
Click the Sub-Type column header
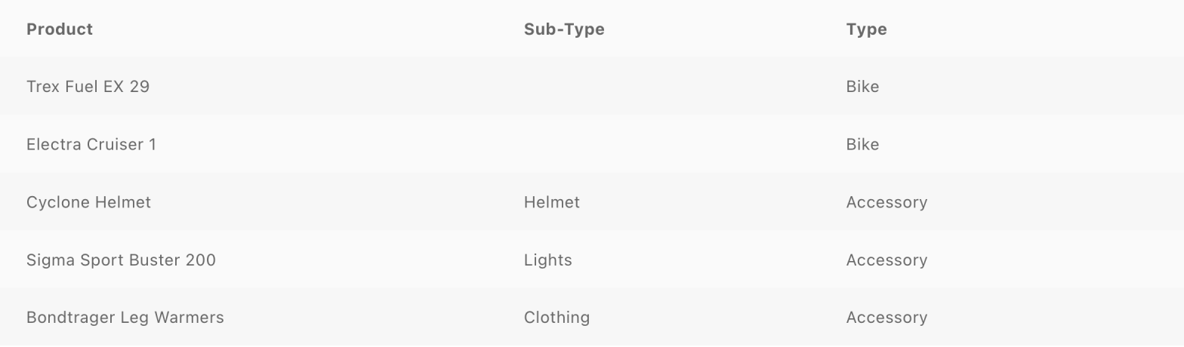pos(564,29)
